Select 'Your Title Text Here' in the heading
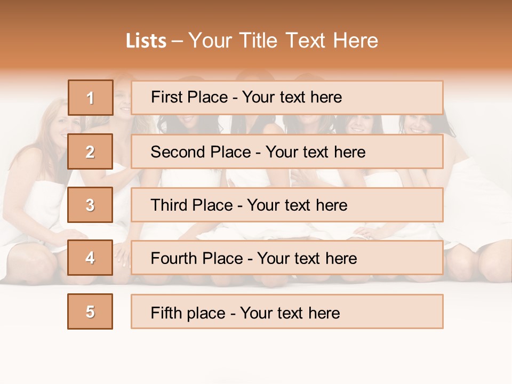512x384 pixels. coord(283,41)
